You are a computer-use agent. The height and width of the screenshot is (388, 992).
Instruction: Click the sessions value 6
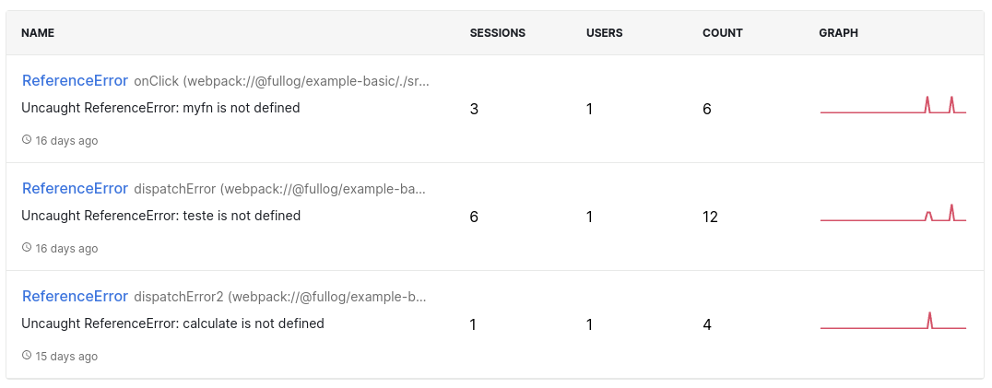(x=474, y=218)
